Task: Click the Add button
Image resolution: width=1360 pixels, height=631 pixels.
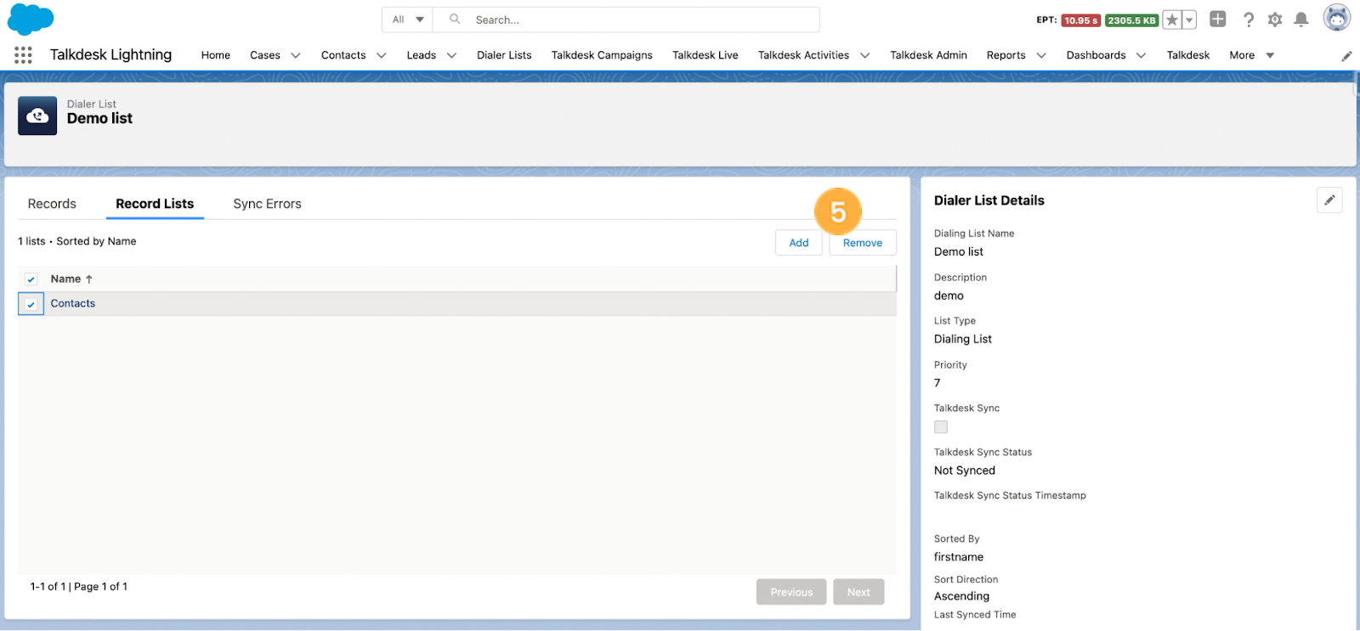Action: coord(799,243)
